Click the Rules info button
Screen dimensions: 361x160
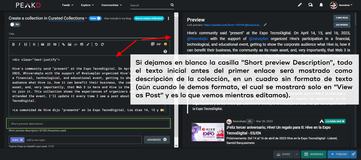(95, 18)
